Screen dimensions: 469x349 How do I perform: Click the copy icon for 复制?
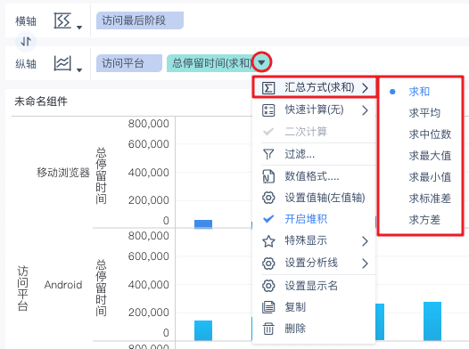(268, 307)
